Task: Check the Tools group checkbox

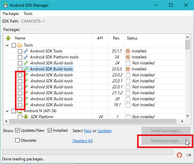Action: (14, 45)
